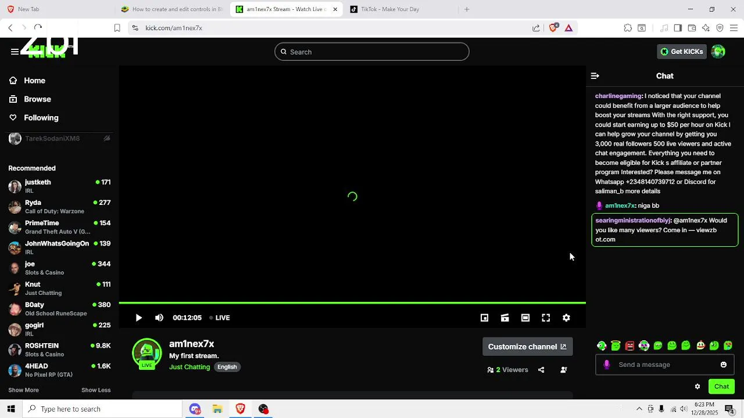Collapse the chat panel arrow icon

point(595,76)
